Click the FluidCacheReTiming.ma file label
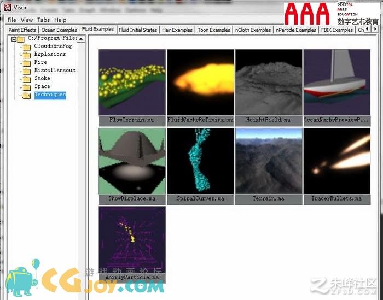The height and width of the screenshot is (300, 383). coord(201,120)
